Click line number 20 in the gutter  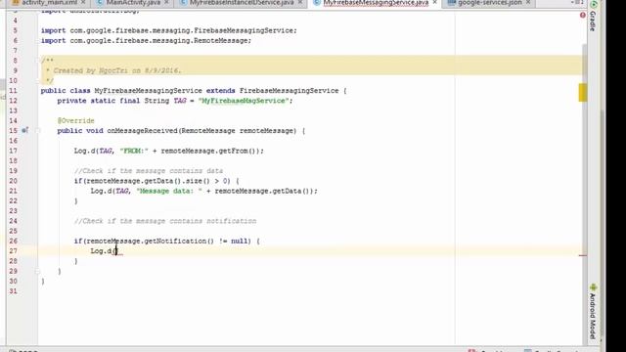point(13,181)
